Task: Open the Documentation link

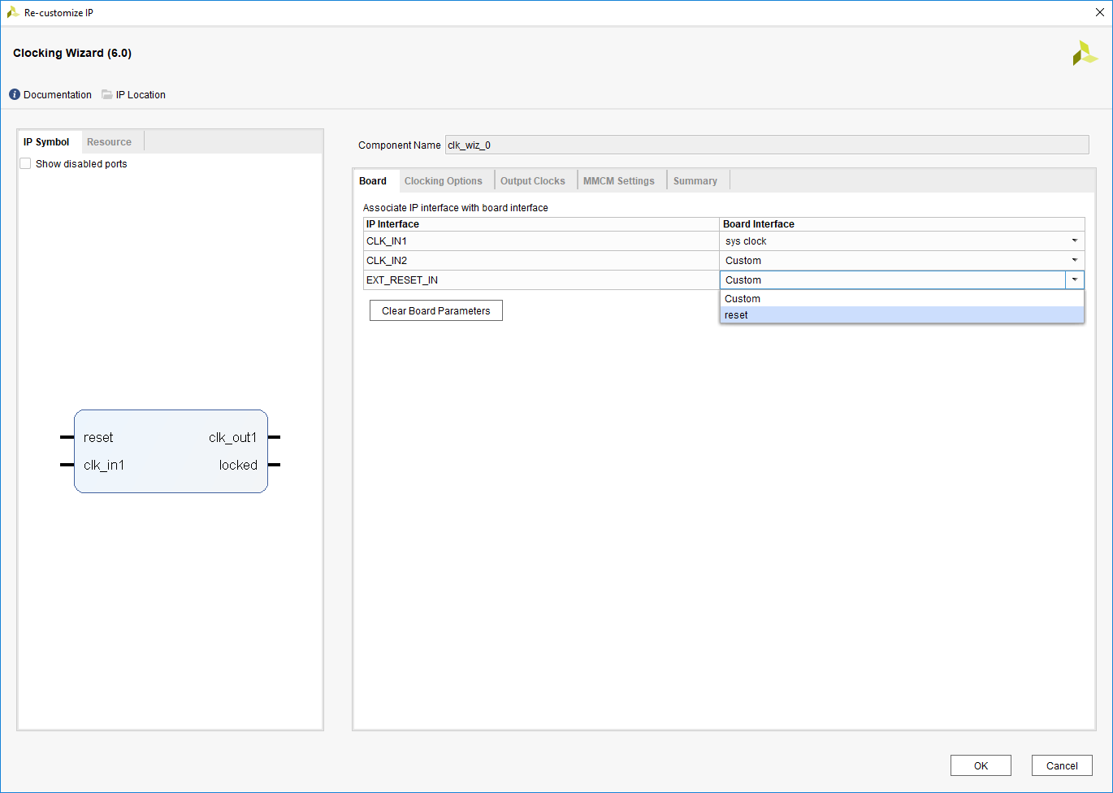Action: pos(58,95)
